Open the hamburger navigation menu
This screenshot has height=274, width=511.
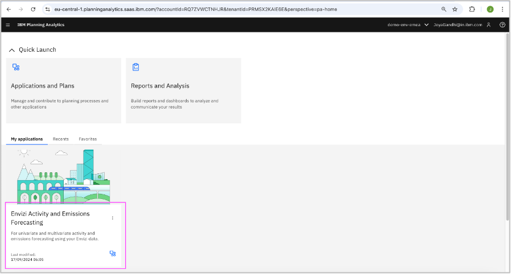(x=8, y=25)
